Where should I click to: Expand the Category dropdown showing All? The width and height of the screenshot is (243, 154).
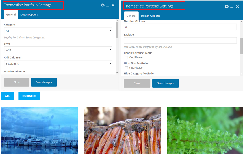pos(58,31)
